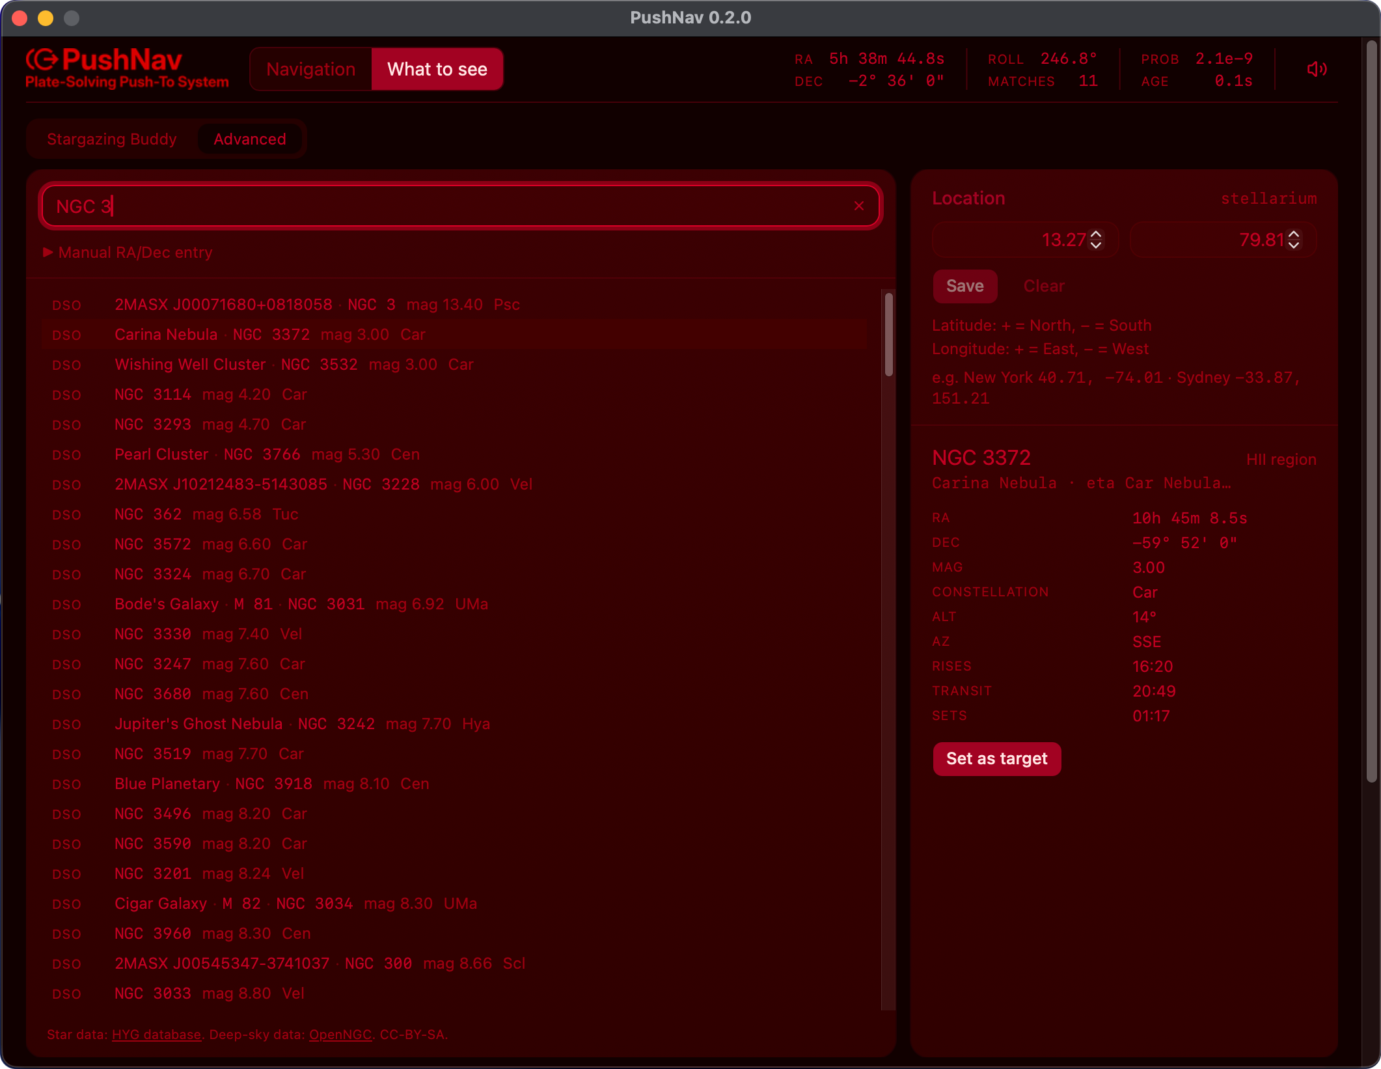Pick the NGC 3519 mag 7.70 row
The image size is (1381, 1069).
coord(454,754)
